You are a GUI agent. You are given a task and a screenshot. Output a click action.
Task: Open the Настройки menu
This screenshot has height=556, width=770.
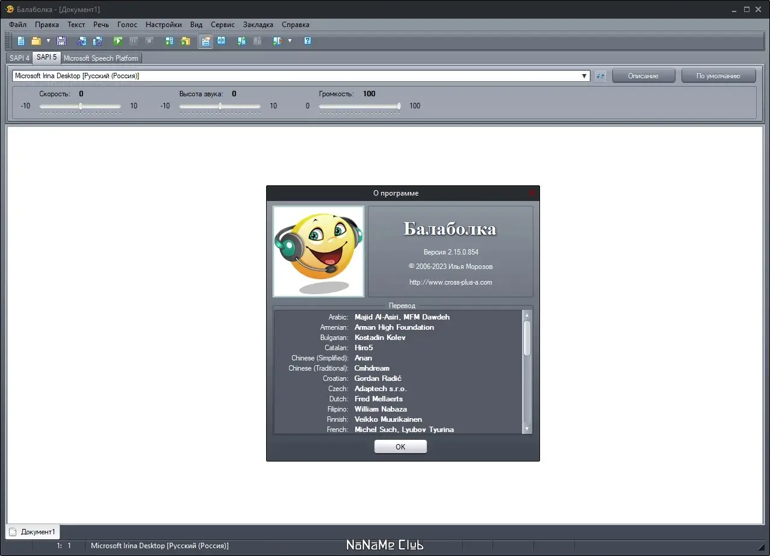pos(164,25)
